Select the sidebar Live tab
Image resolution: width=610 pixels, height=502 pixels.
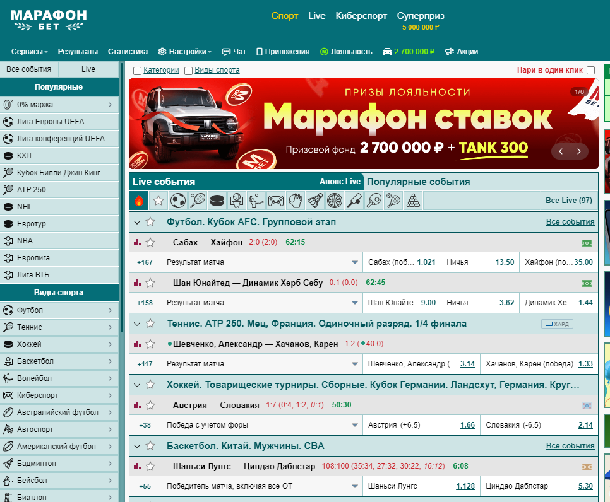(x=88, y=69)
